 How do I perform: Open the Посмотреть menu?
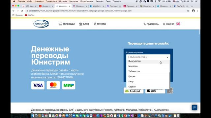point(51,1)
